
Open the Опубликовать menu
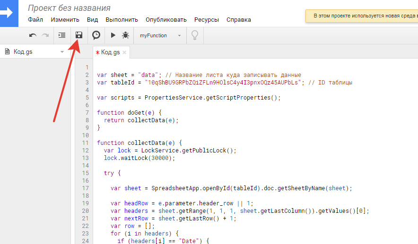pos(166,20)
